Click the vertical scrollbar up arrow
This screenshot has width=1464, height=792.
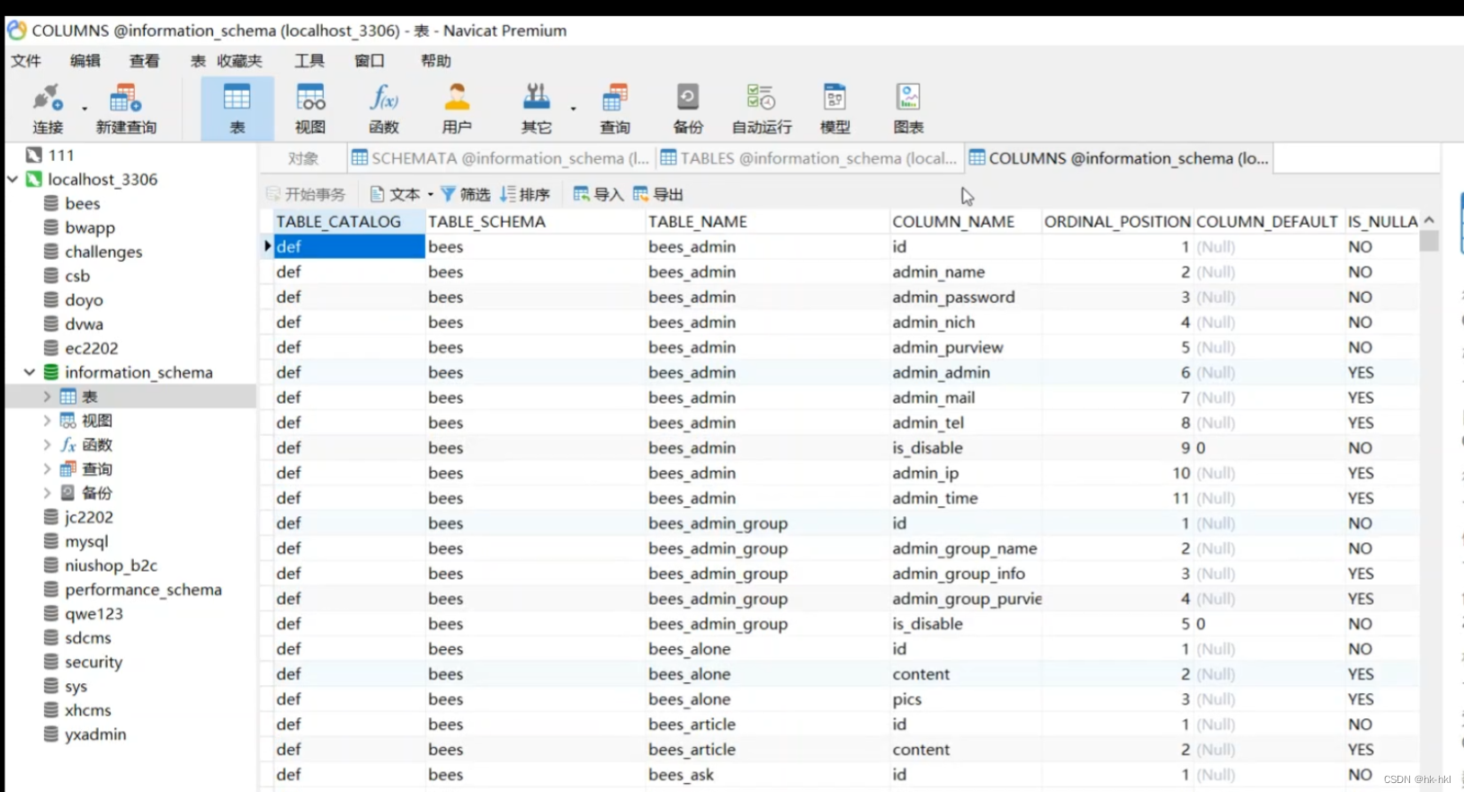[x=1429, y=220]
